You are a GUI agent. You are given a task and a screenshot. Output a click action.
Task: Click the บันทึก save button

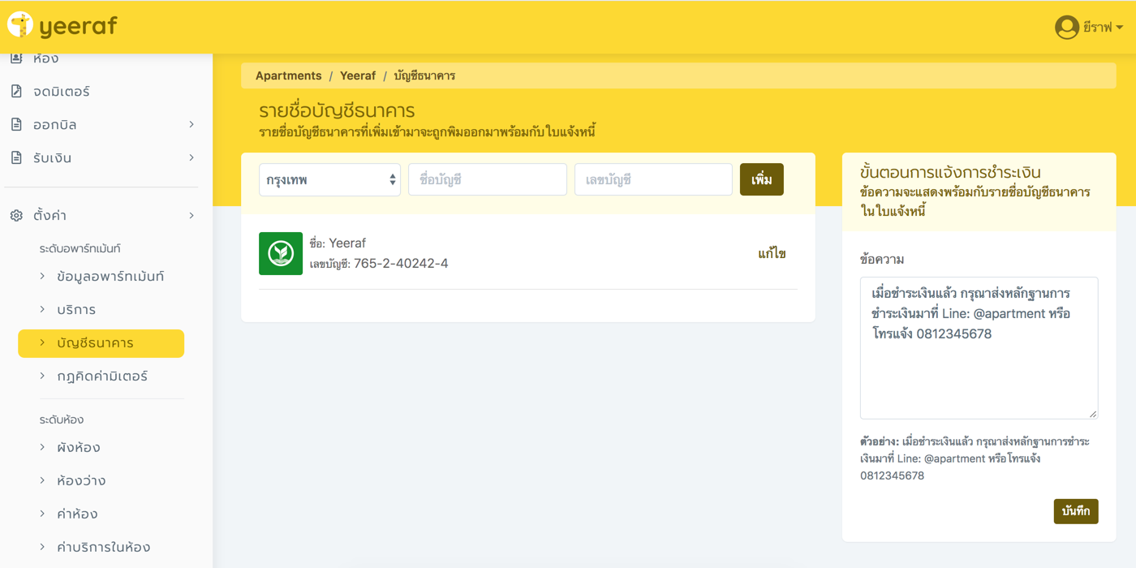point(1076,511)
